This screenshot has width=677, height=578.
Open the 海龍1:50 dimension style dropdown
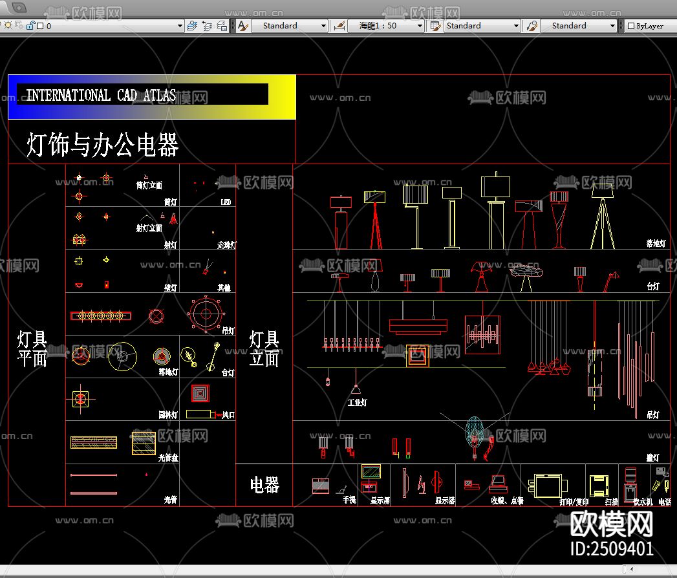420,26
